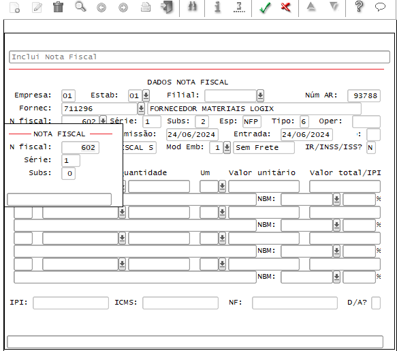Click the popup Subs field with 0
The height and width of the screenshot is (351, 397).
tap(68, 173)
